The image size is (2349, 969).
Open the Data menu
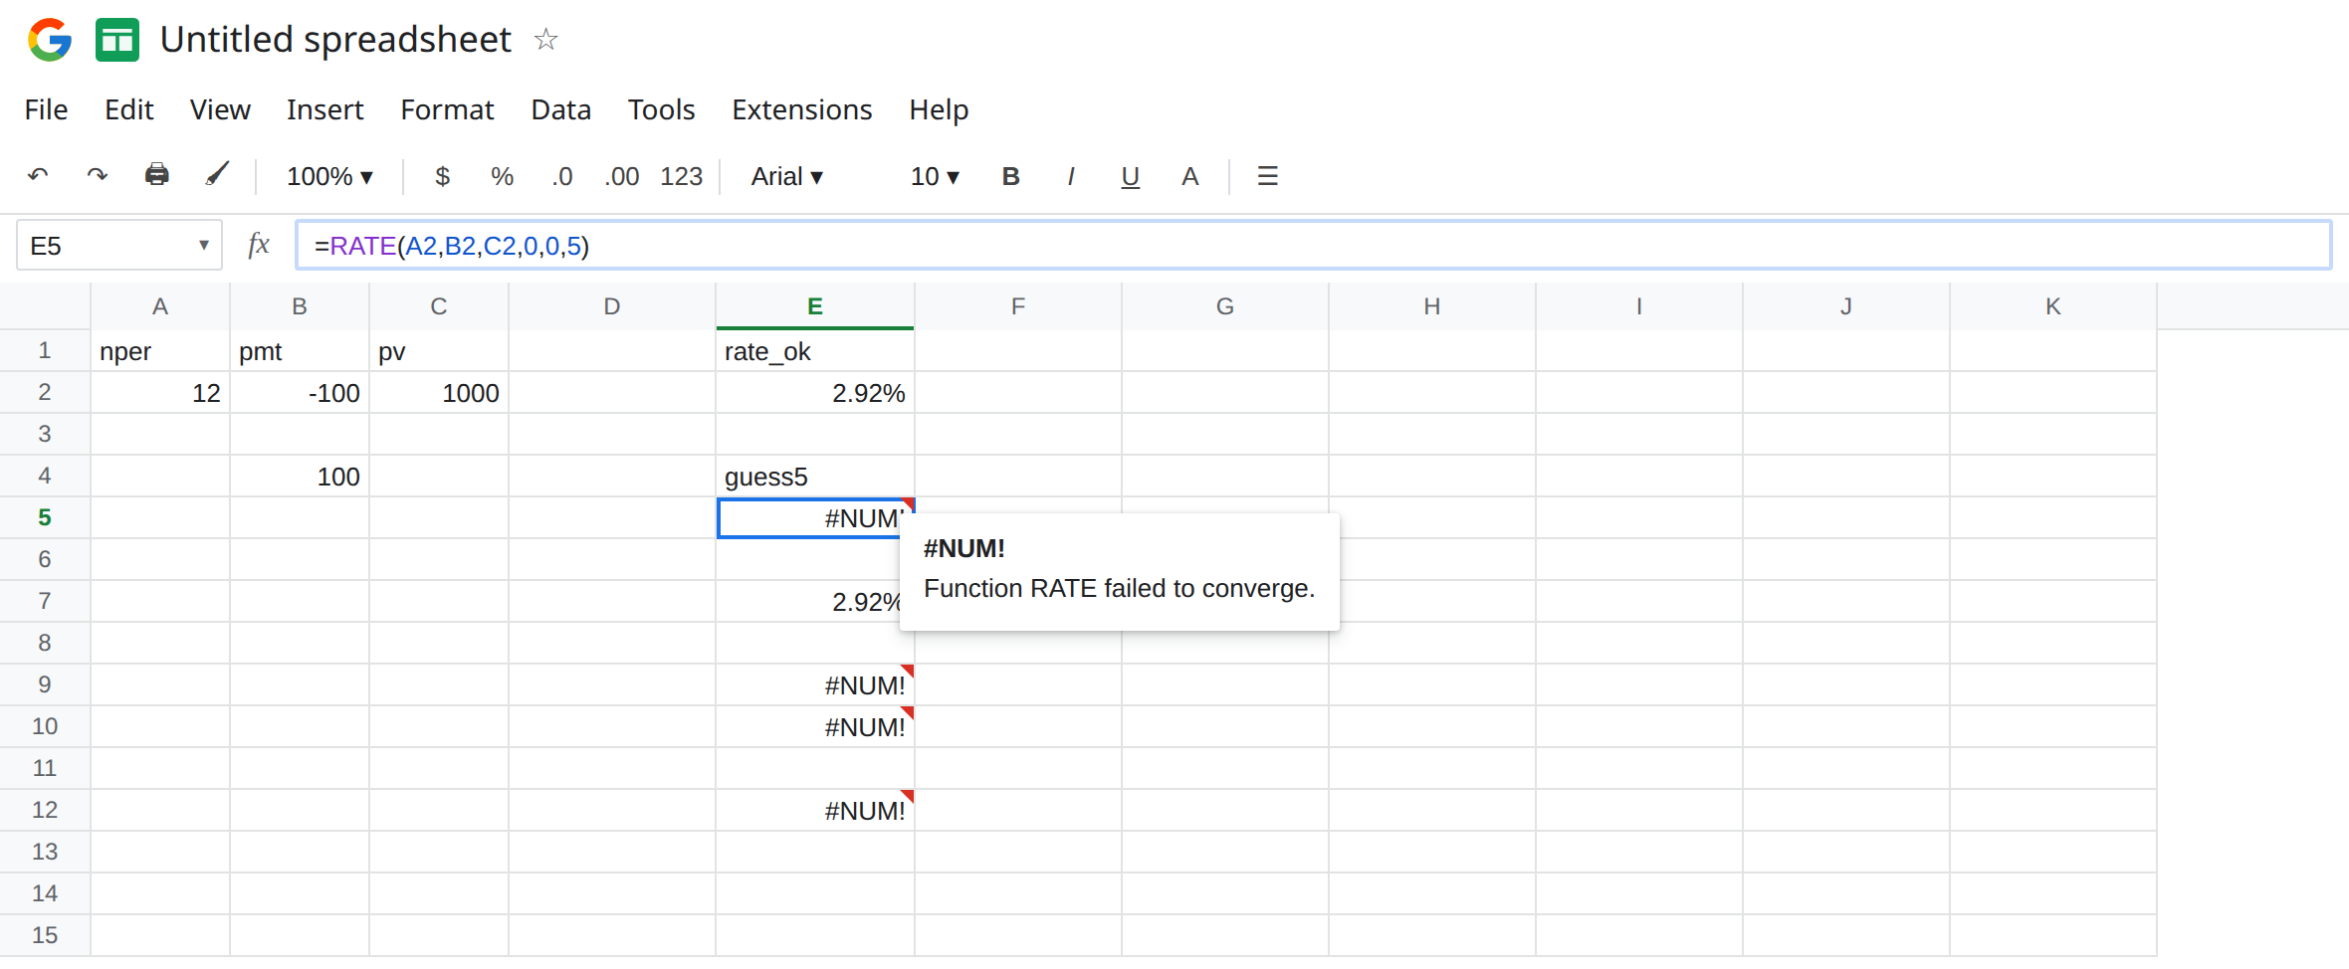click(560, 109)
